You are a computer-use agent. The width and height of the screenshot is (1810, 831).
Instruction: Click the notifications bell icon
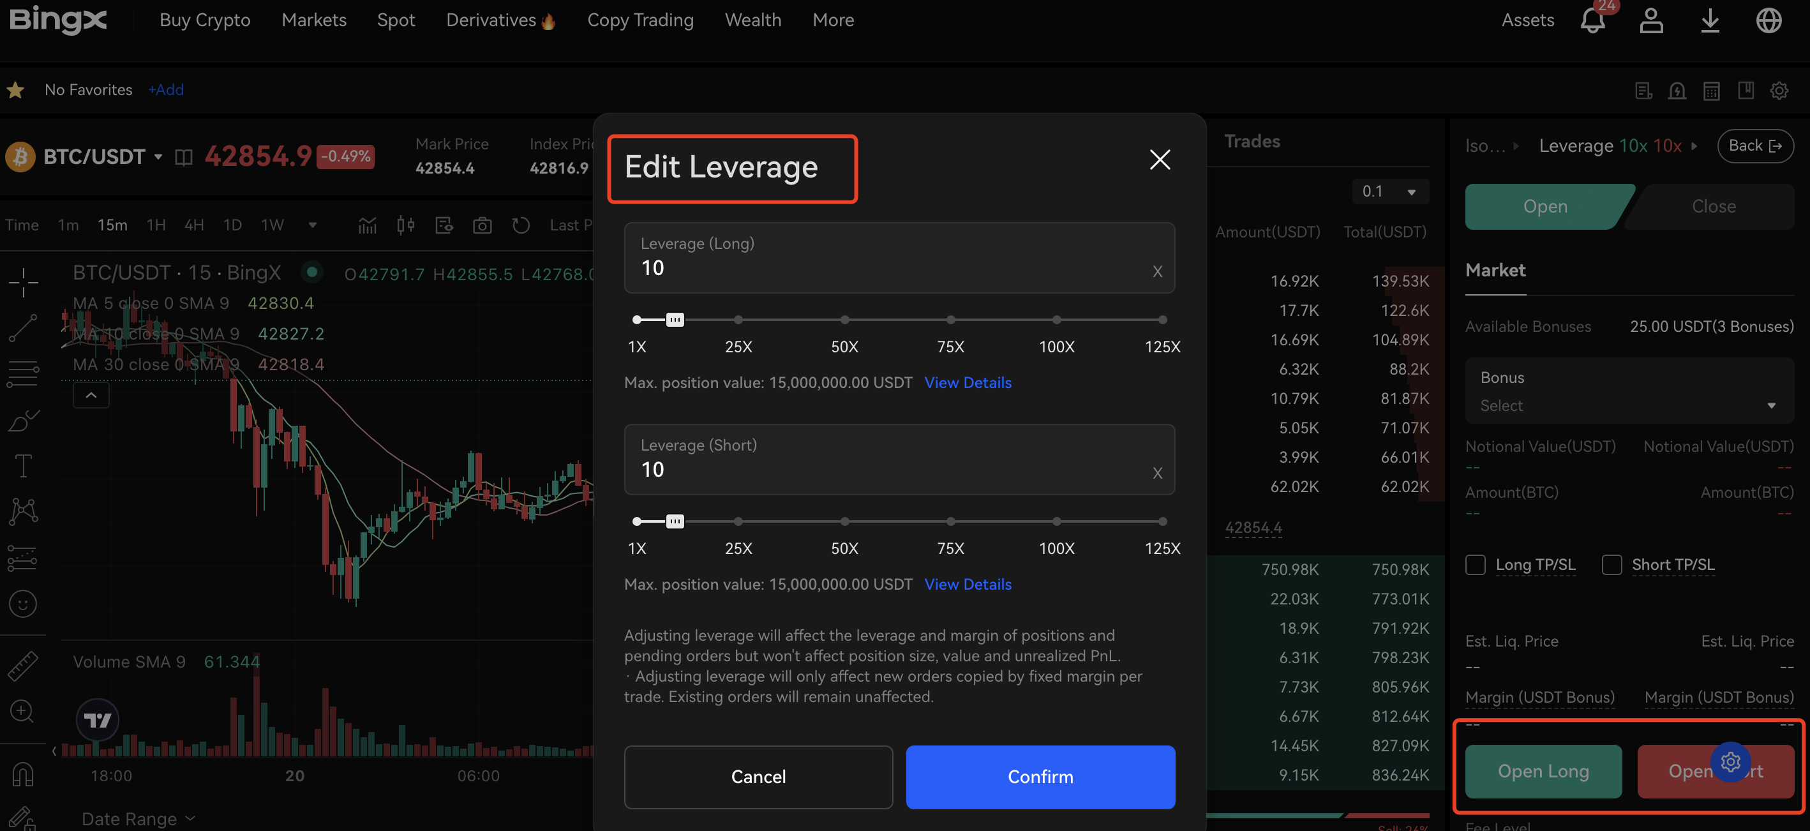click(x=1592, y=21)
